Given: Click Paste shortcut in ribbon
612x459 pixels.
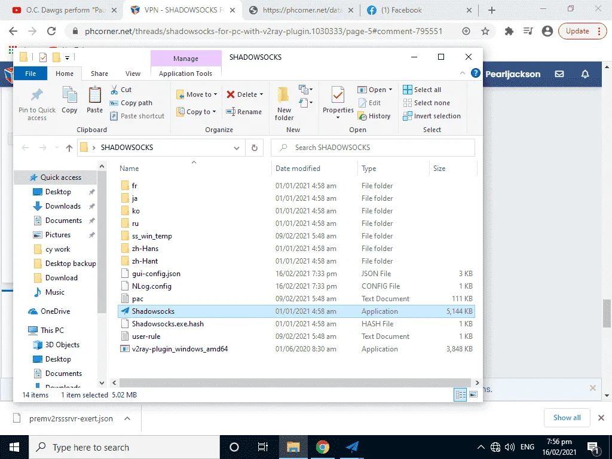Looking at the screenshot, I should click(137, 116).
